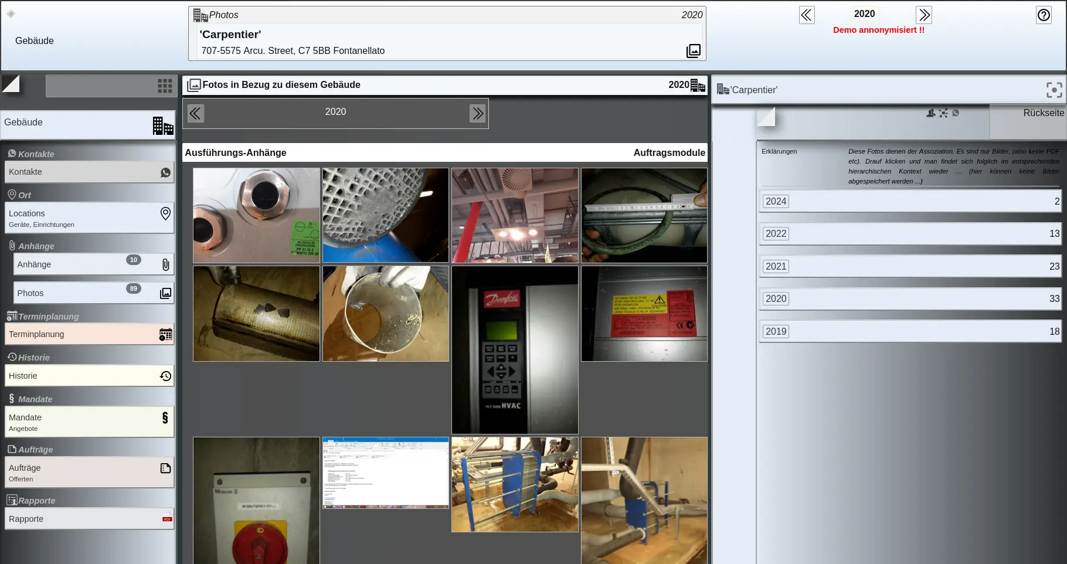Open photo of heat exchanger with folding ruler

tap(644, 501)
